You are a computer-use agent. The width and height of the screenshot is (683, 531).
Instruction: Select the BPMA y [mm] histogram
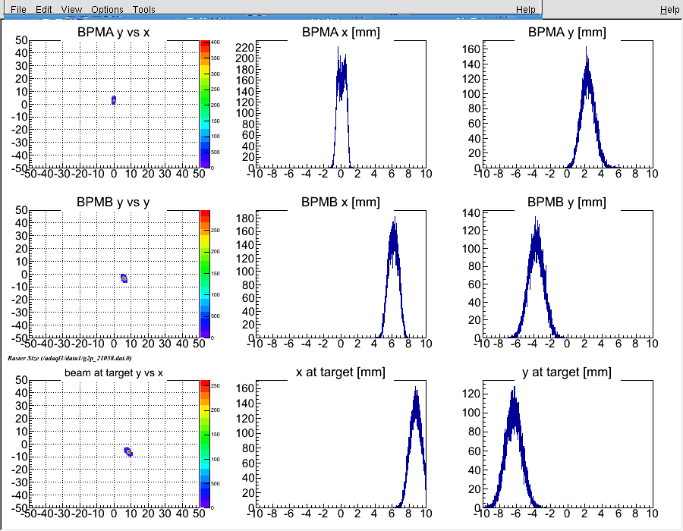[568, 105]
